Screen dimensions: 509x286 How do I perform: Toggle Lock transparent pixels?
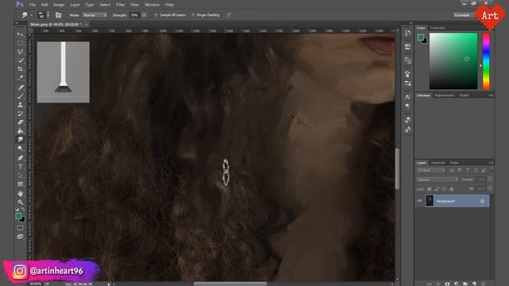point(429,189)
